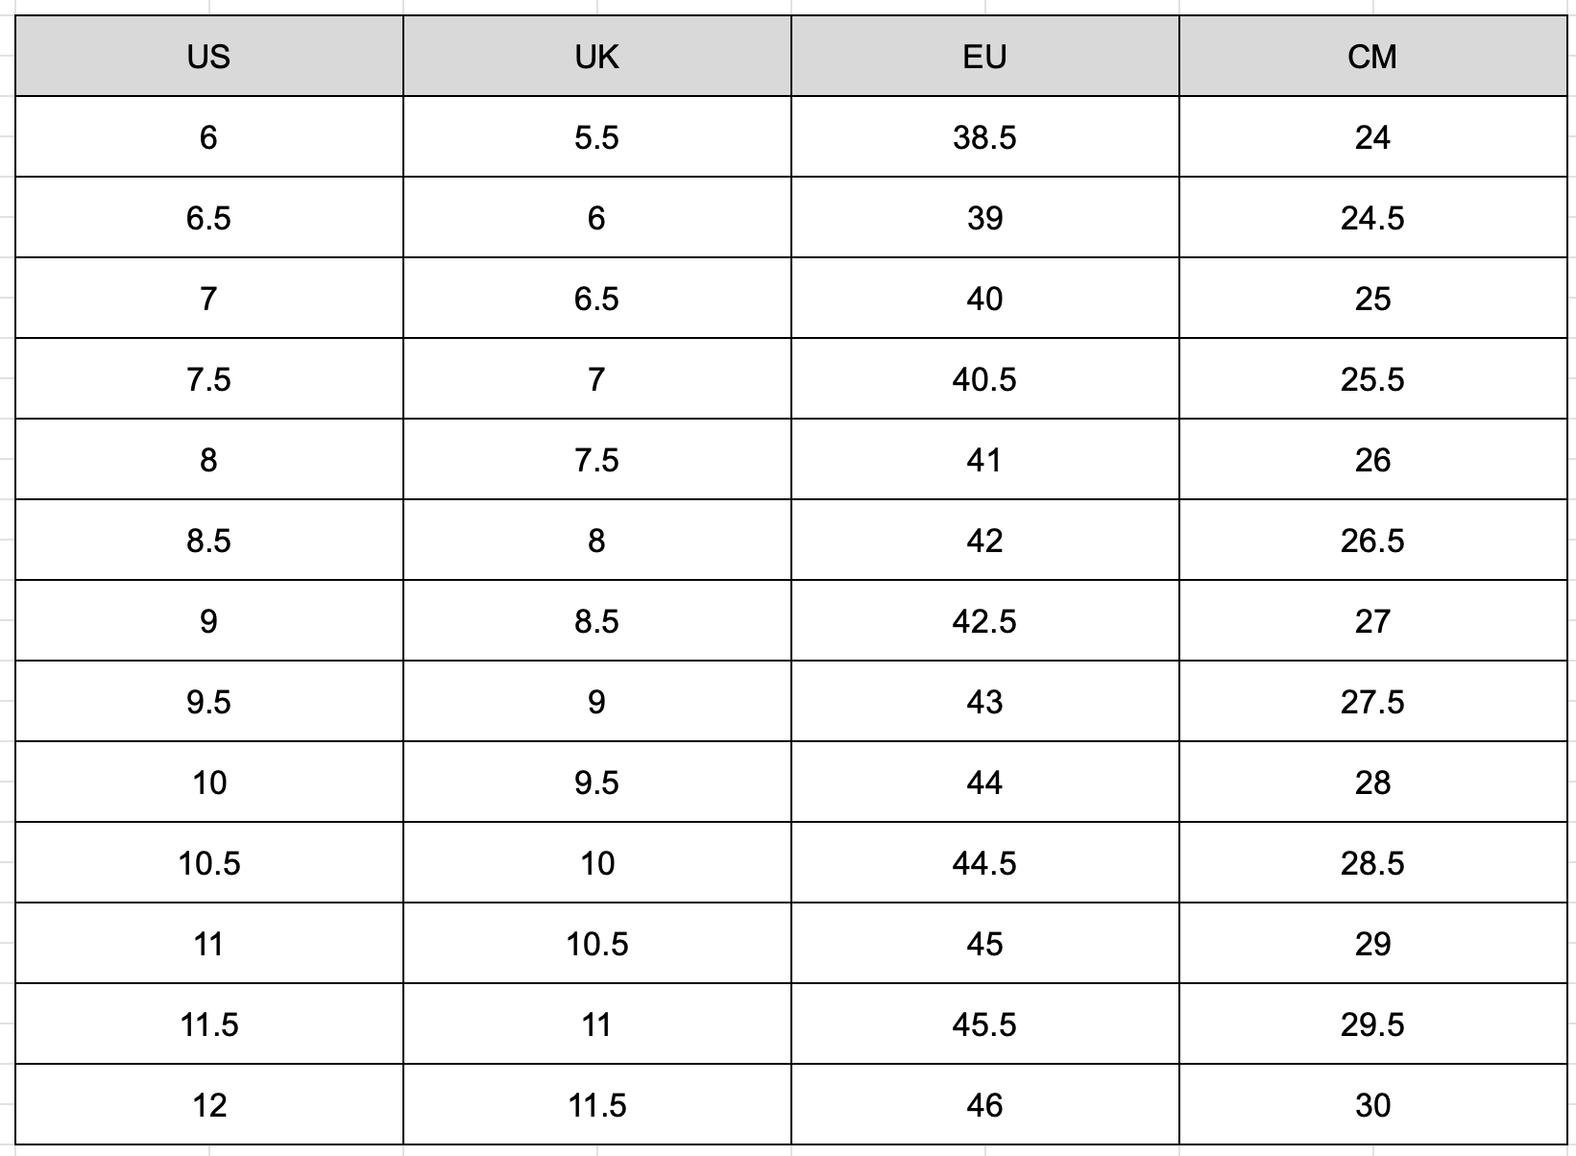Click the EU 42.5 cell
The height and width of the screenshot is (1156, 1576).
984,621
